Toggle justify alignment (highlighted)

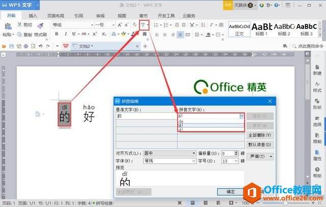coord(180,35)
